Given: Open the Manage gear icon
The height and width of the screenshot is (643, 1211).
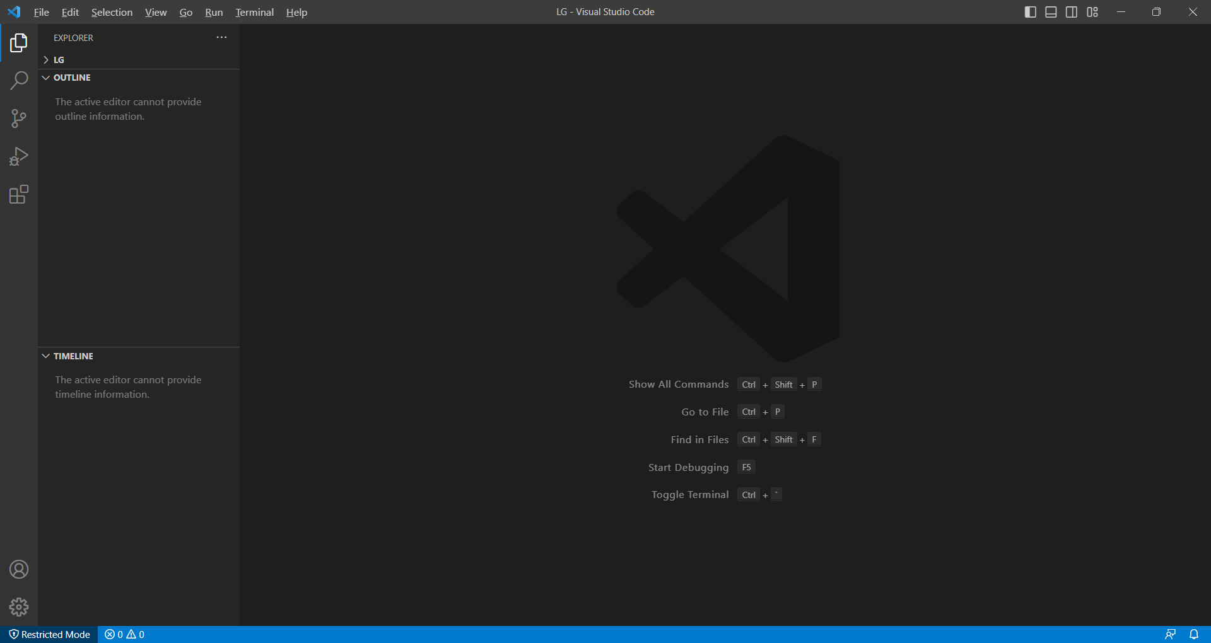Looking at the screenshot, I should (19, 607).
